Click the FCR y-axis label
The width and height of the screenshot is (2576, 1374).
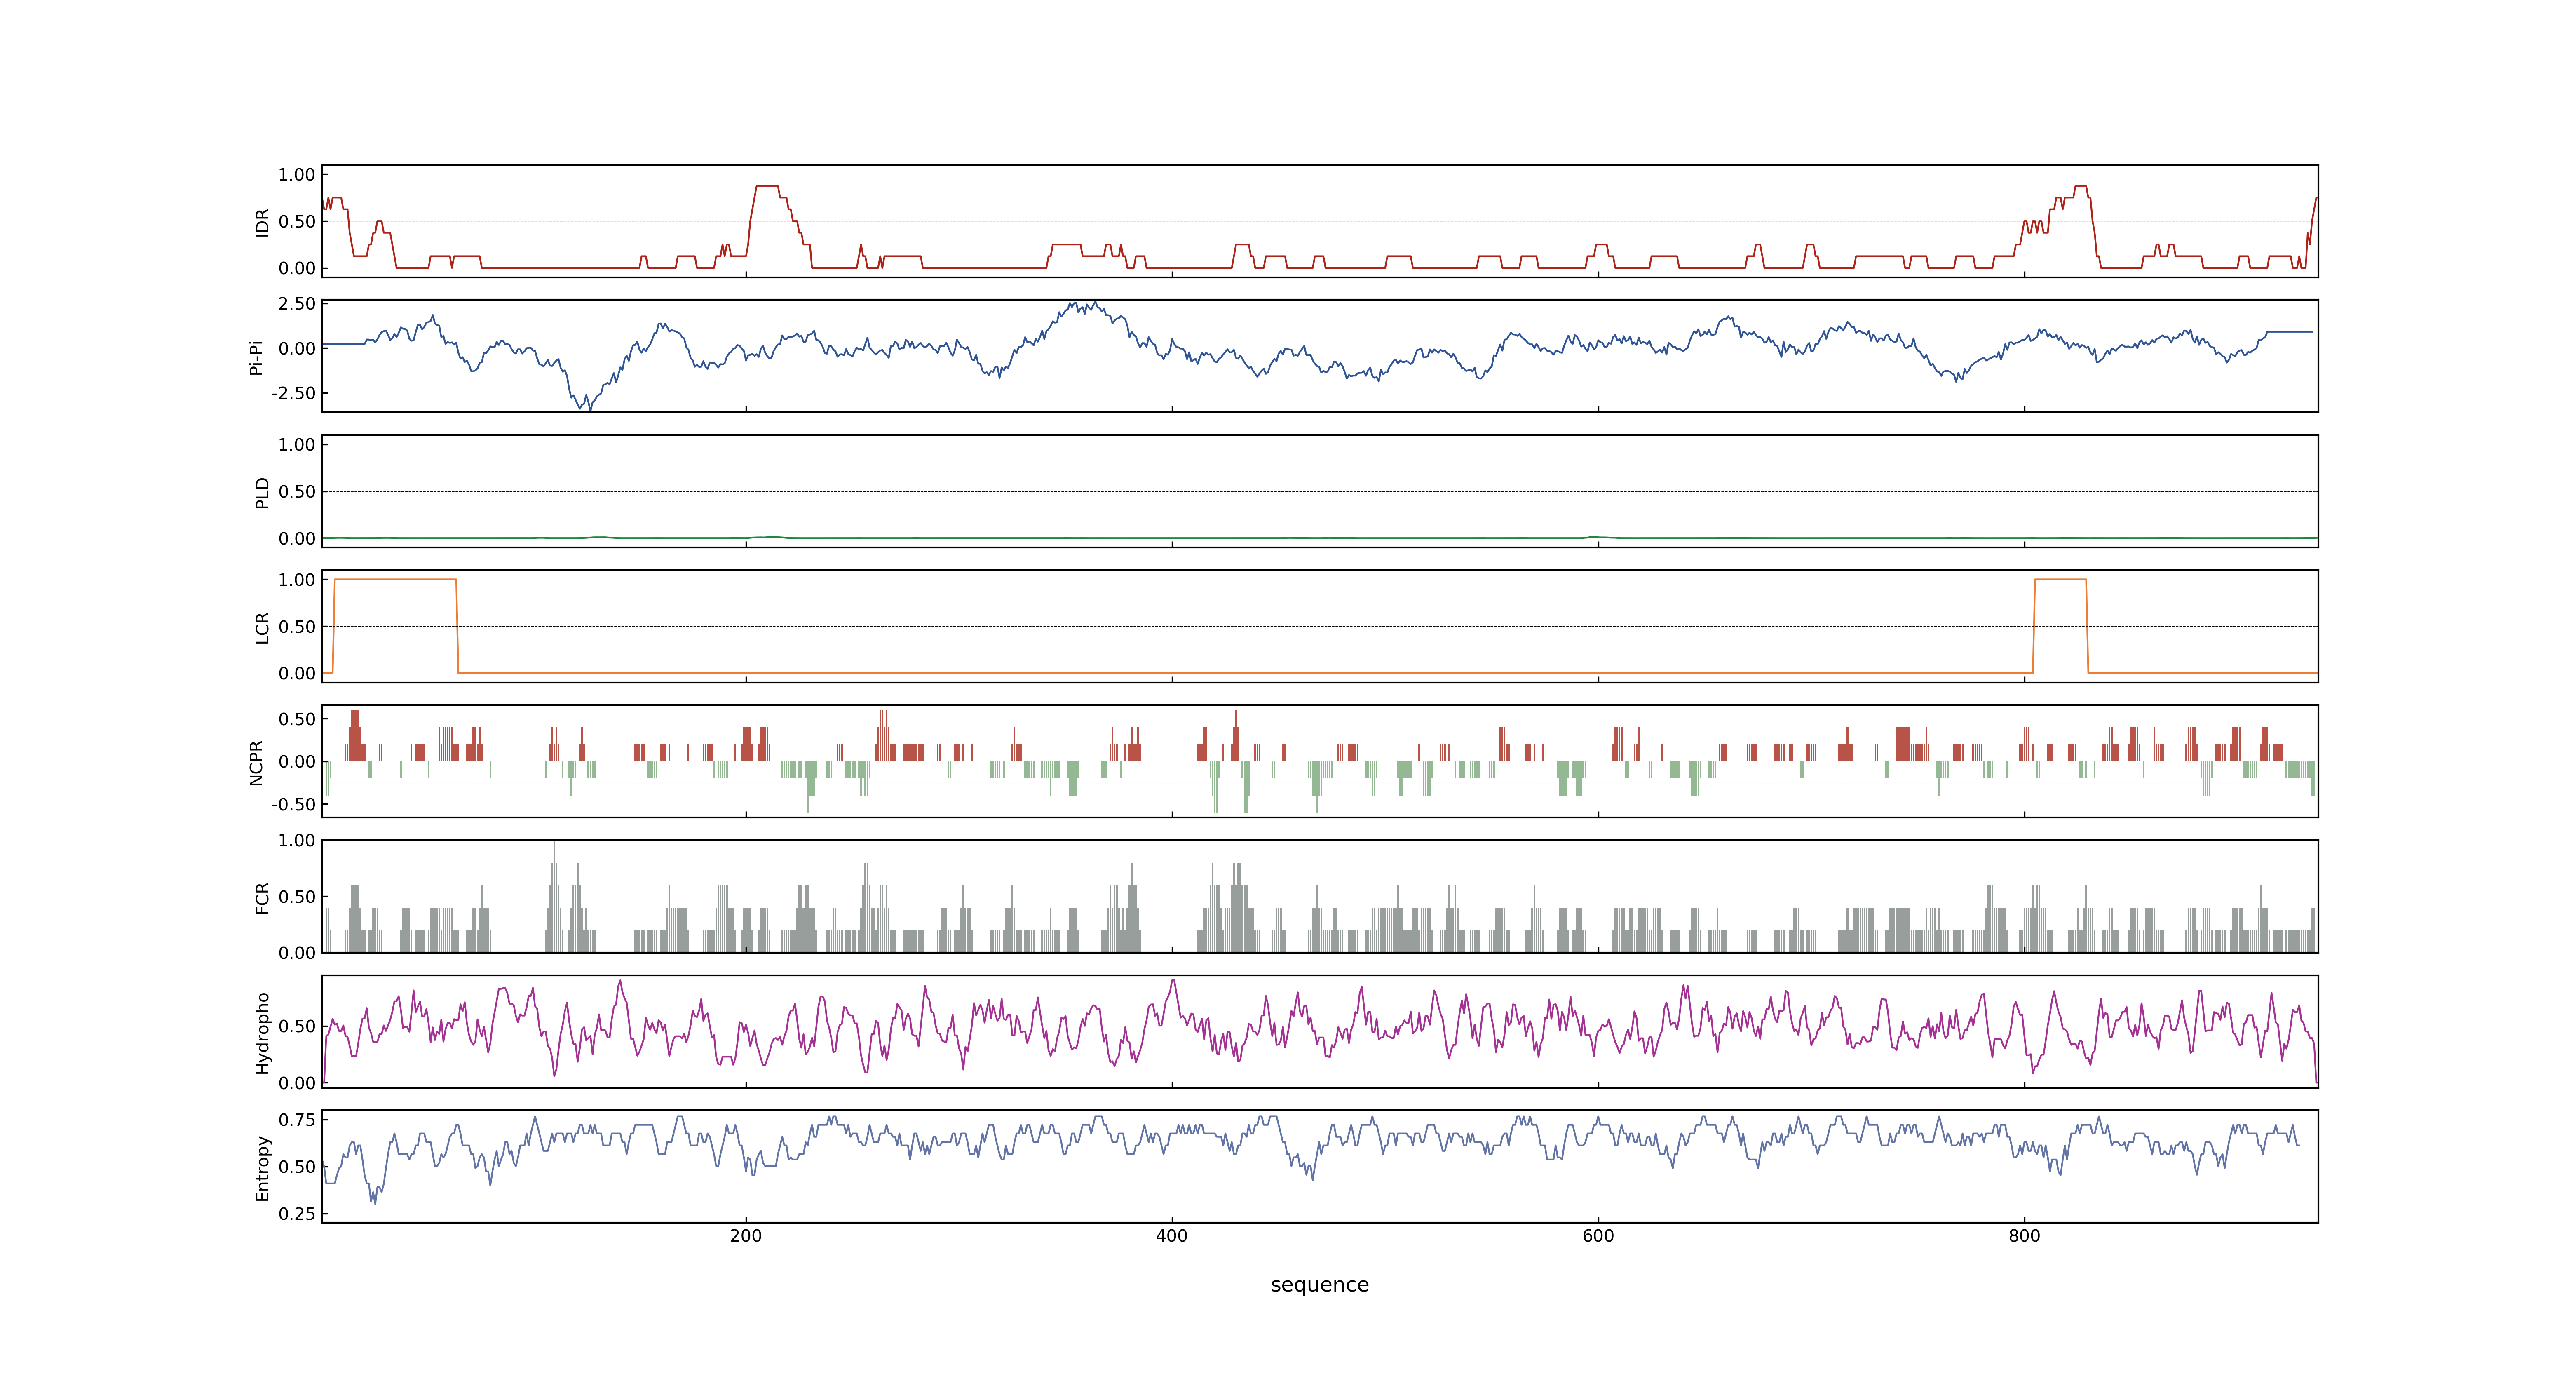(262, 898)
